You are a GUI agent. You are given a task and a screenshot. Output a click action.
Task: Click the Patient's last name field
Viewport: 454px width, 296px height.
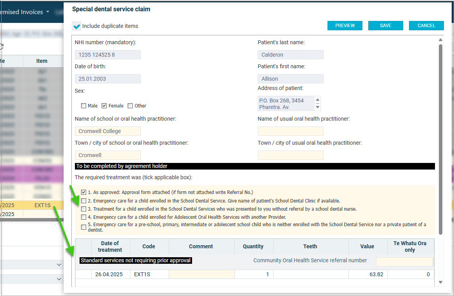click(x=290, y=55)
